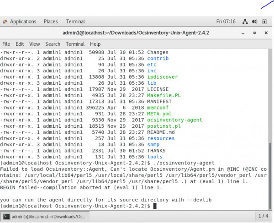
Task: Click the window title admin1@localhost
Action: pos(136,33)
